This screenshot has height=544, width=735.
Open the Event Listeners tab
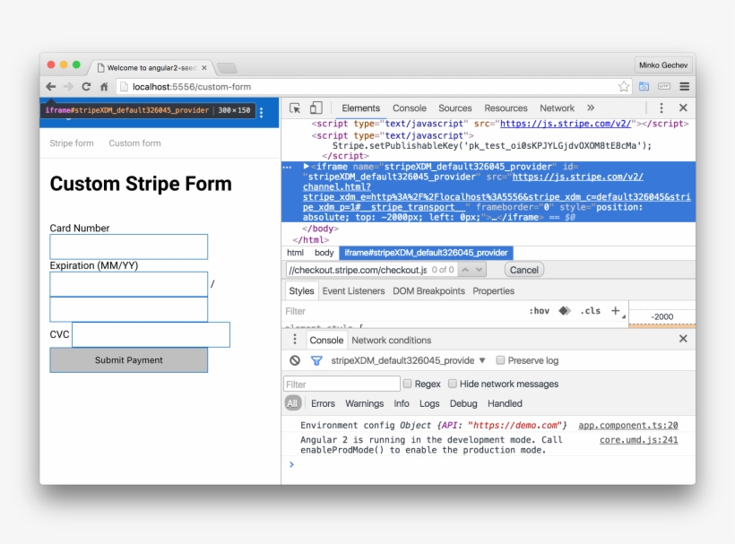353,291
